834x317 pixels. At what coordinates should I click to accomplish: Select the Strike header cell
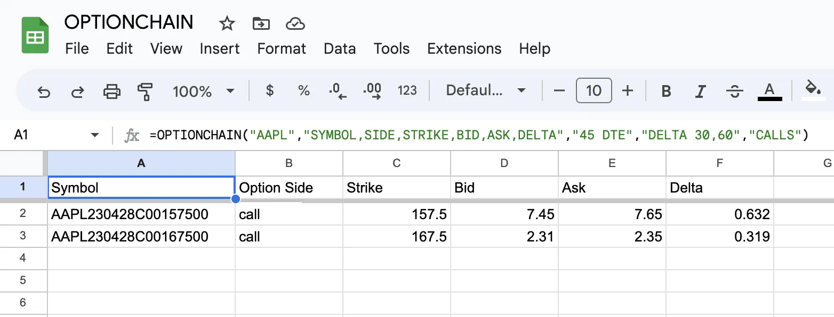pyautogui.click(x=397, y=187)
